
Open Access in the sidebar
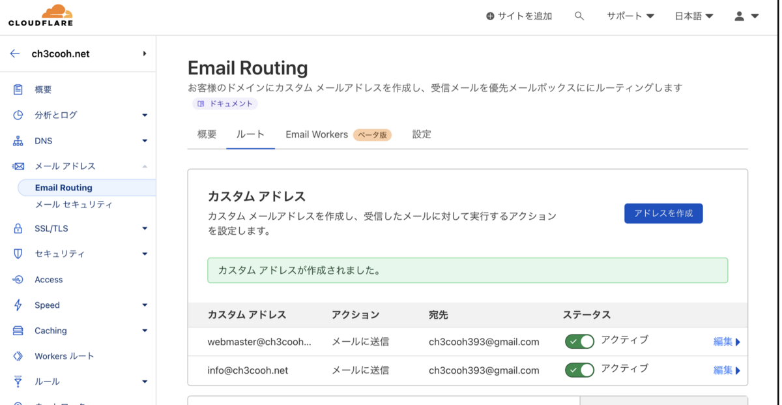click(49, 280)
